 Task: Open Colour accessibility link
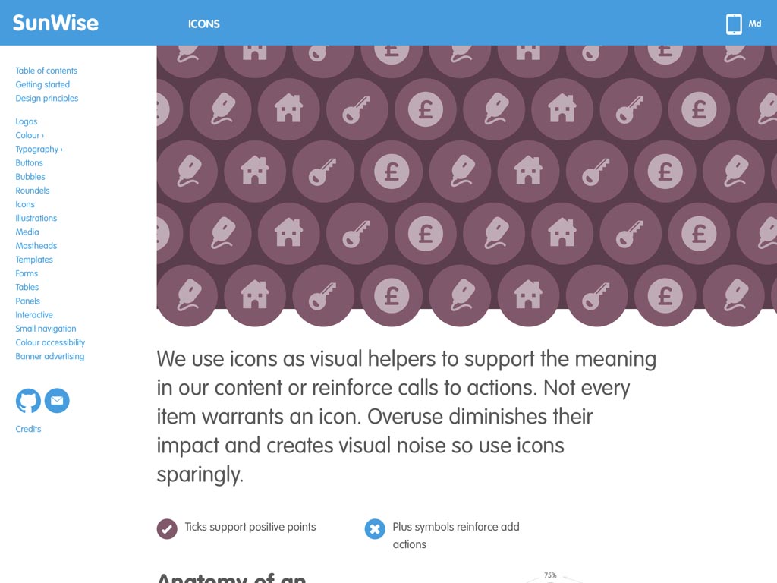(x=50, y=342)
